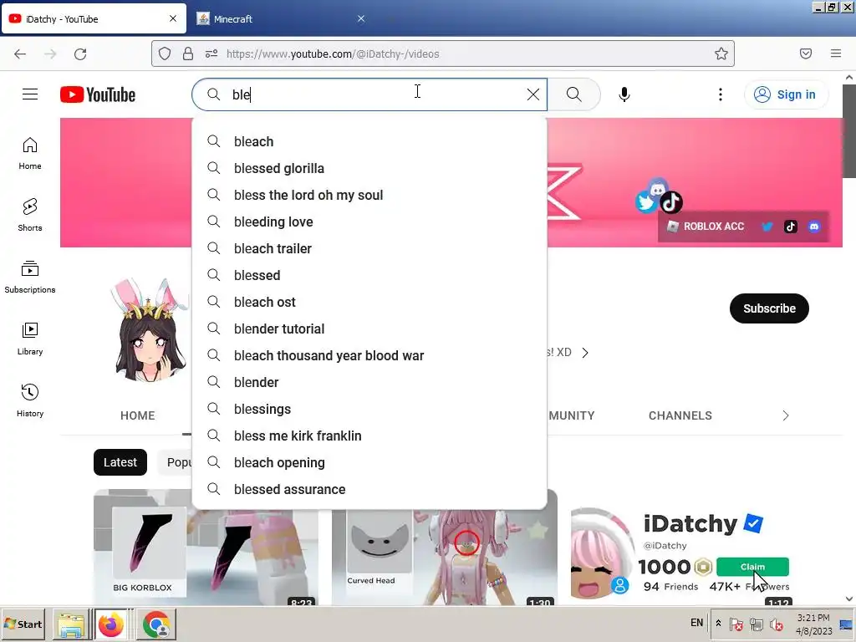Click the page vertical scrollbar thumb
Screen dimensions: 856x642
pos(849,131)
